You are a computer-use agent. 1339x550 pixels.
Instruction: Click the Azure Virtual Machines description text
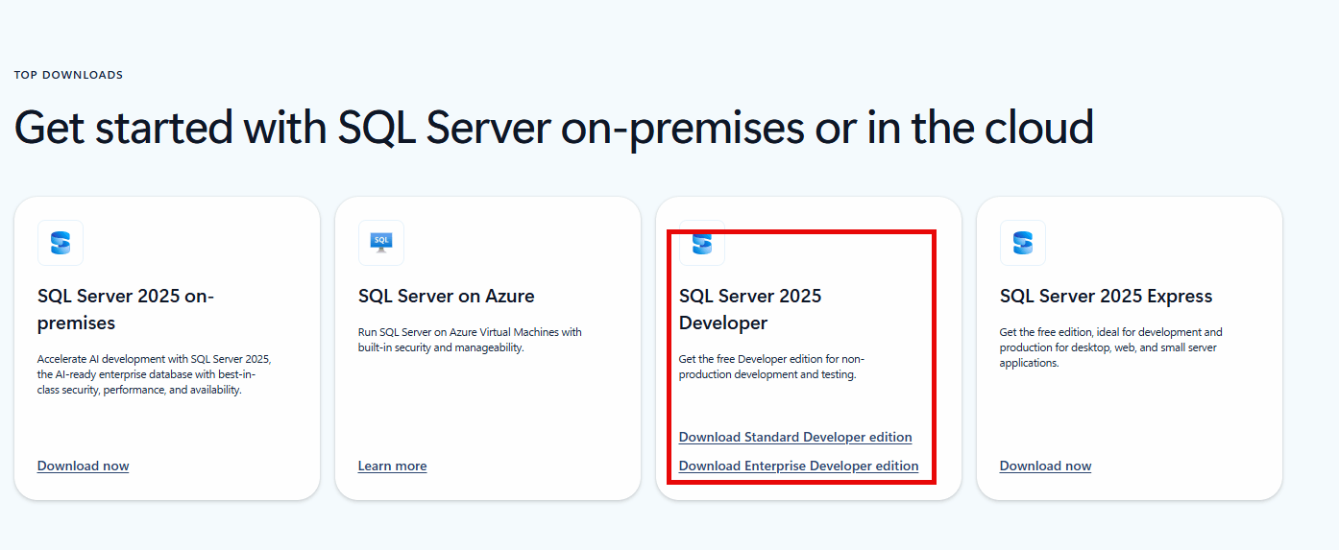470,340
